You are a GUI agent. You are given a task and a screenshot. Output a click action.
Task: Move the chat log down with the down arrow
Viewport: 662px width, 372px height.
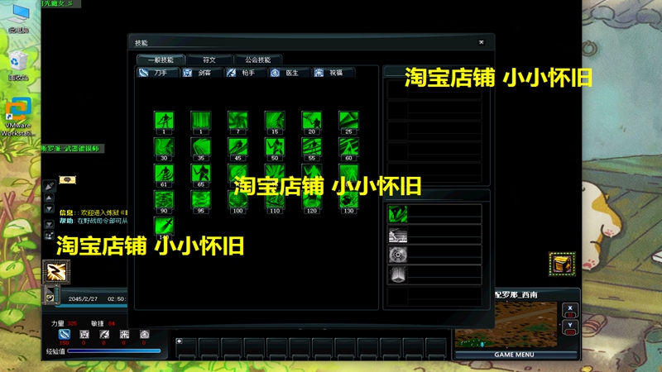(49, 209)
